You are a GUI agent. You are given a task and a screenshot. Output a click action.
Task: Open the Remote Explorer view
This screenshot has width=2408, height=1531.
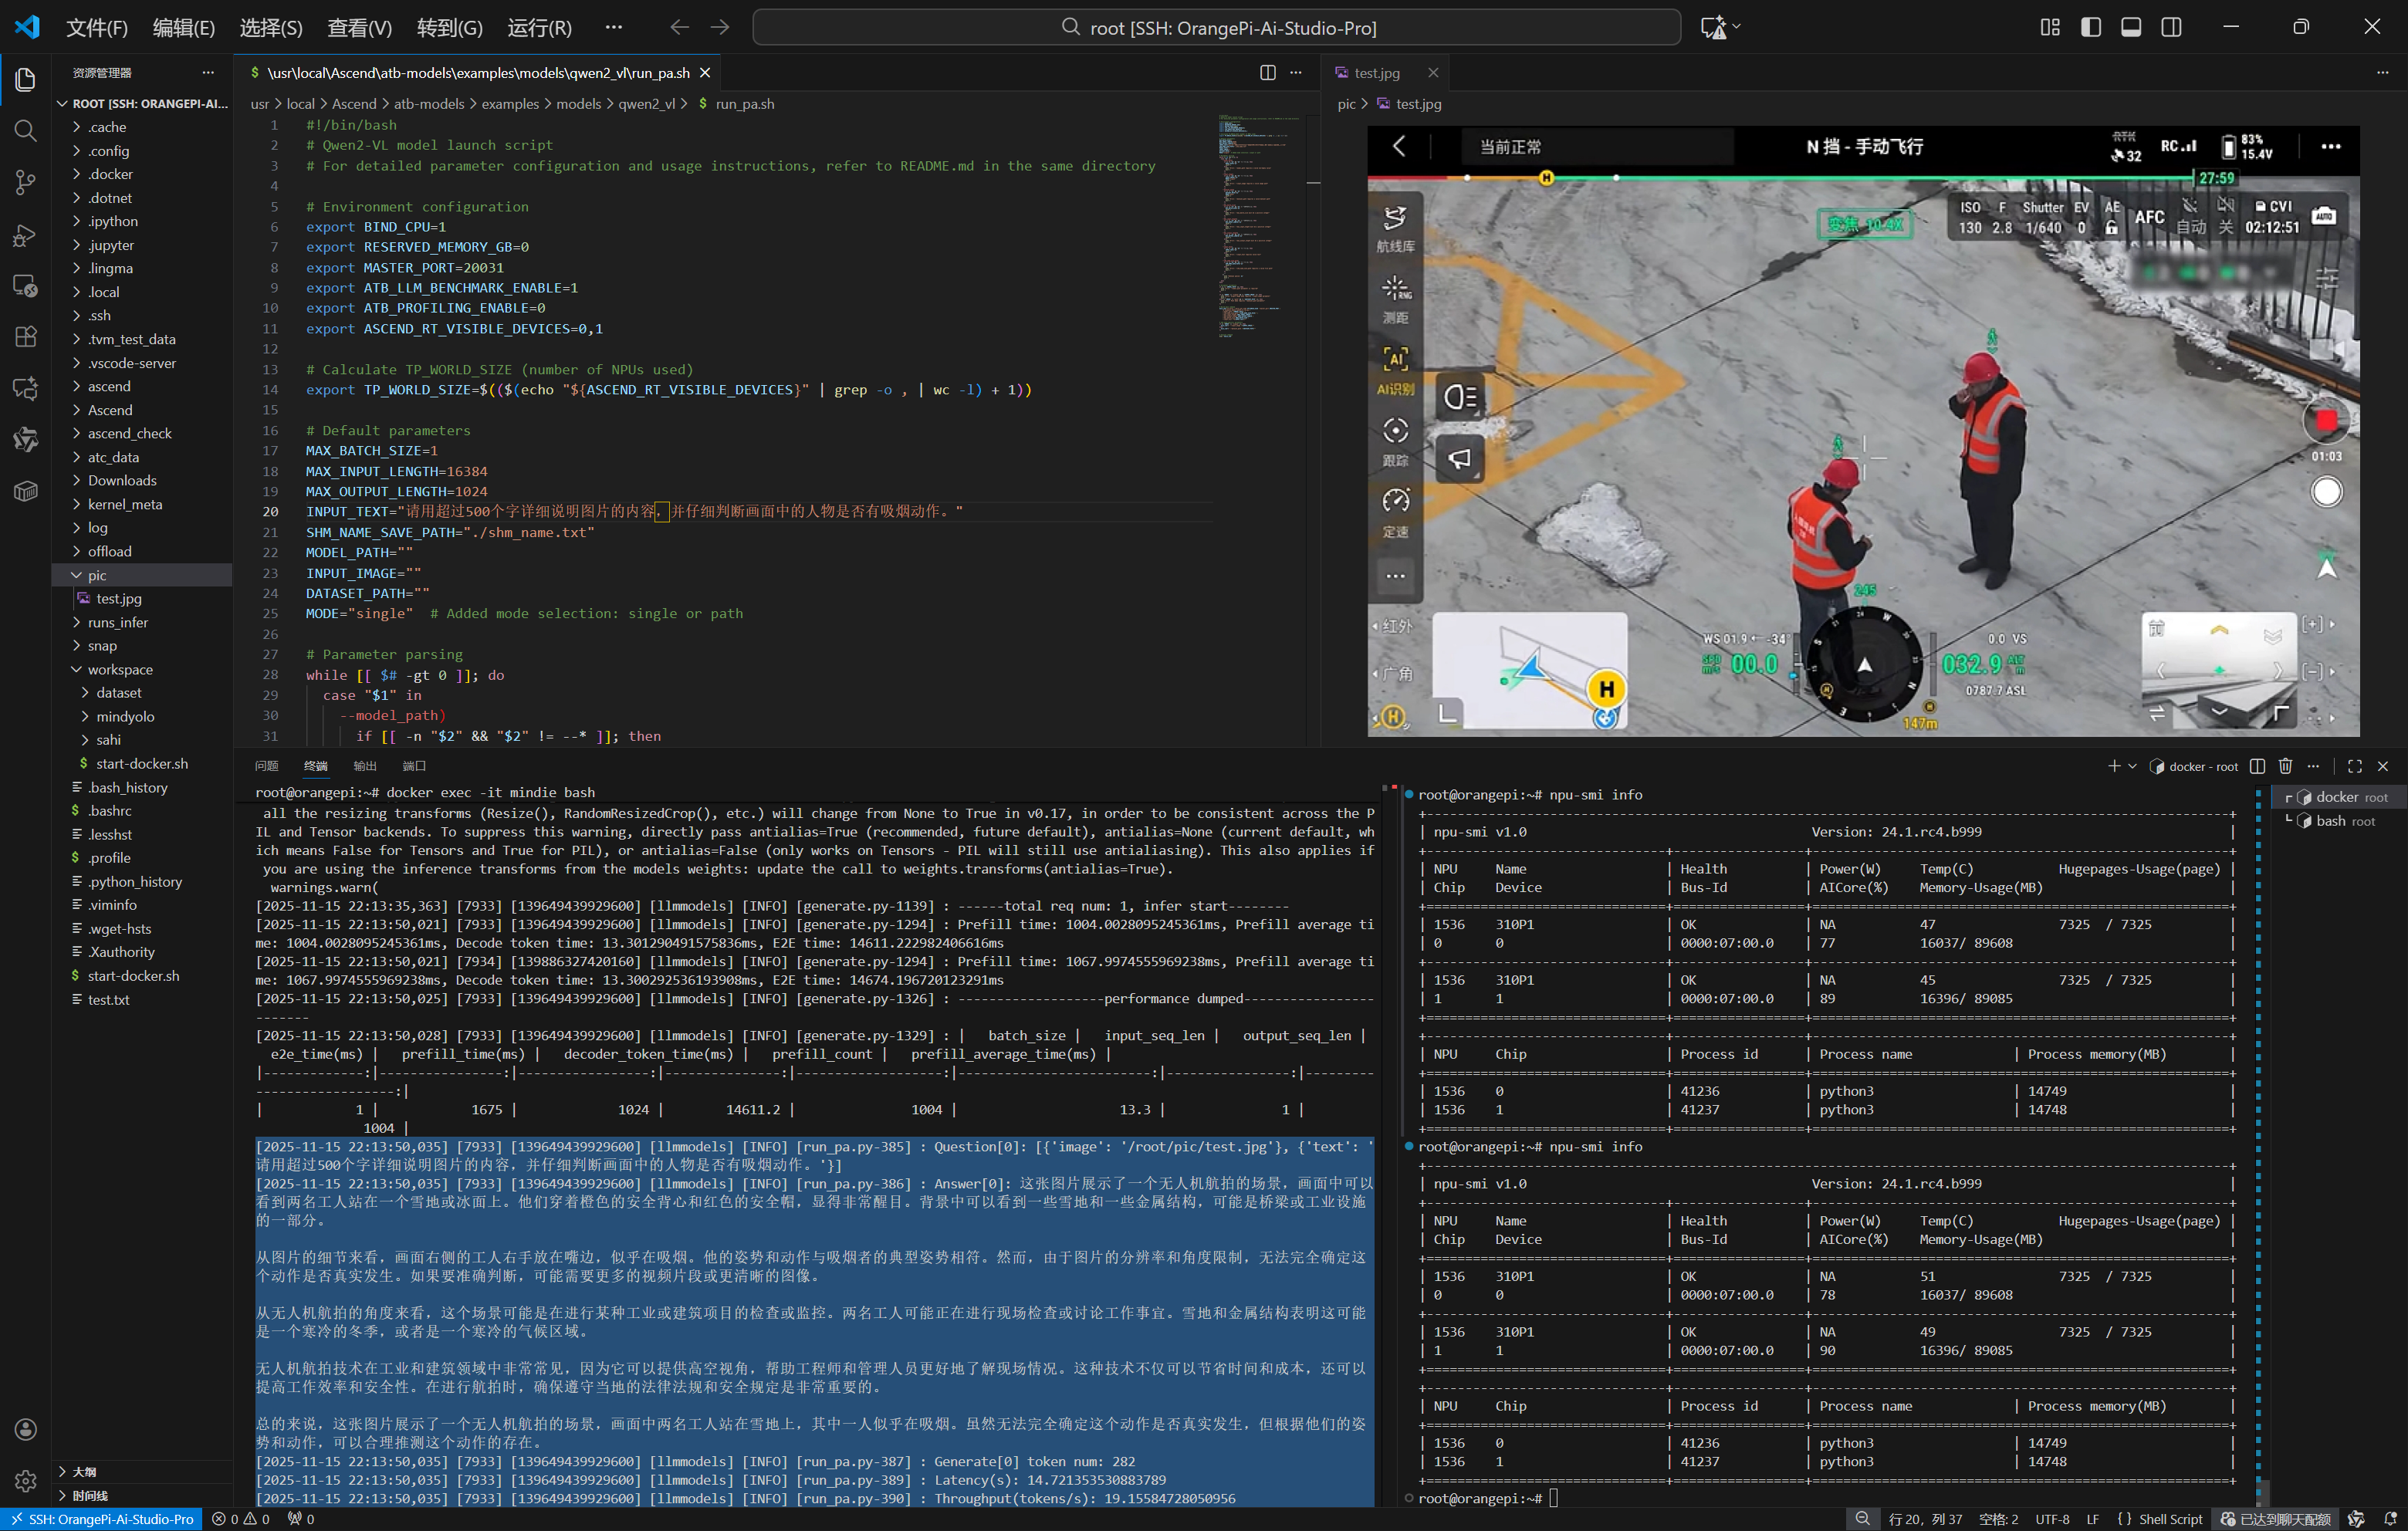tap(26, 286)
